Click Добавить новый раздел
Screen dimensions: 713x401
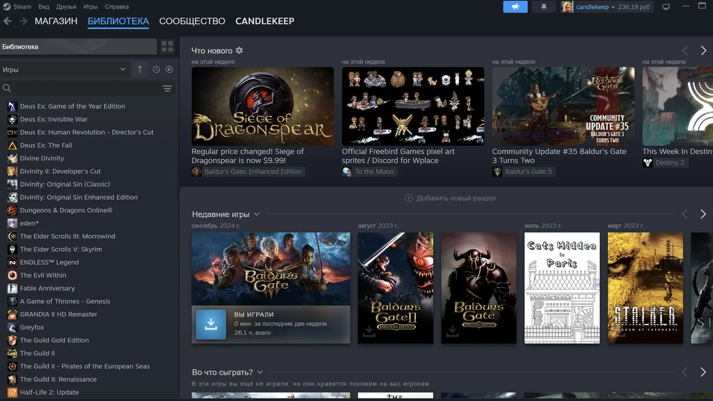[451, 198]
